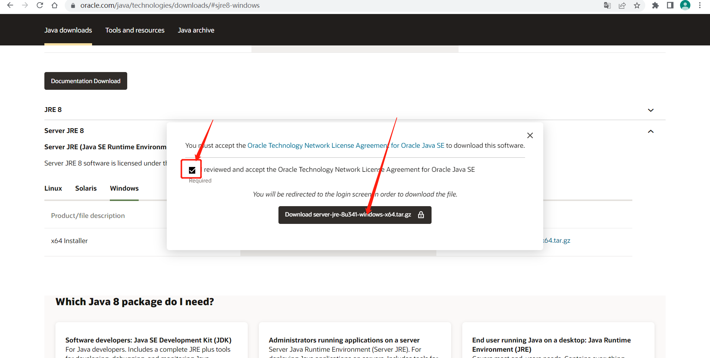710x358 pixels.
Task: Reload the page with the refresh icon
Action: point(40,5)
